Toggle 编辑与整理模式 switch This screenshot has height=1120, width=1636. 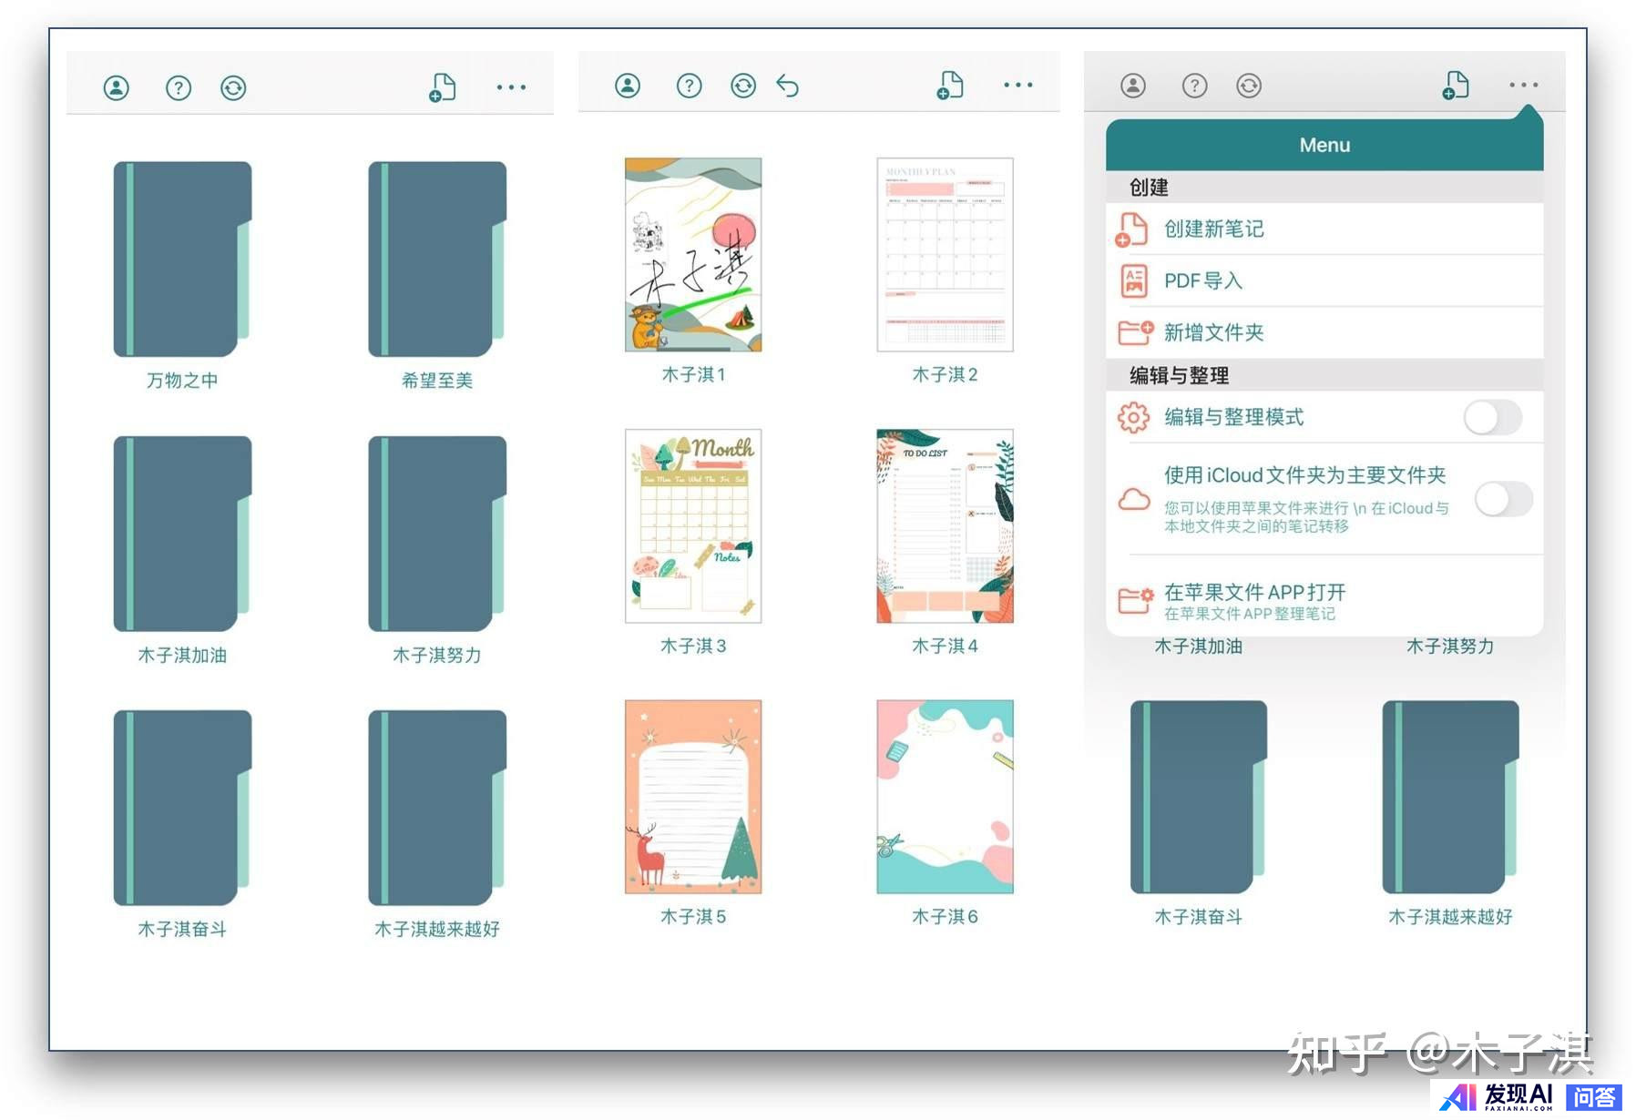1492,418
